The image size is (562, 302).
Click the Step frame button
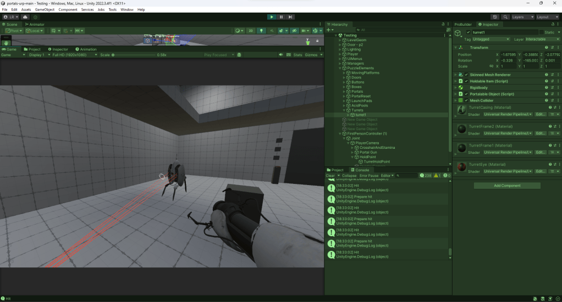point(290,17)
